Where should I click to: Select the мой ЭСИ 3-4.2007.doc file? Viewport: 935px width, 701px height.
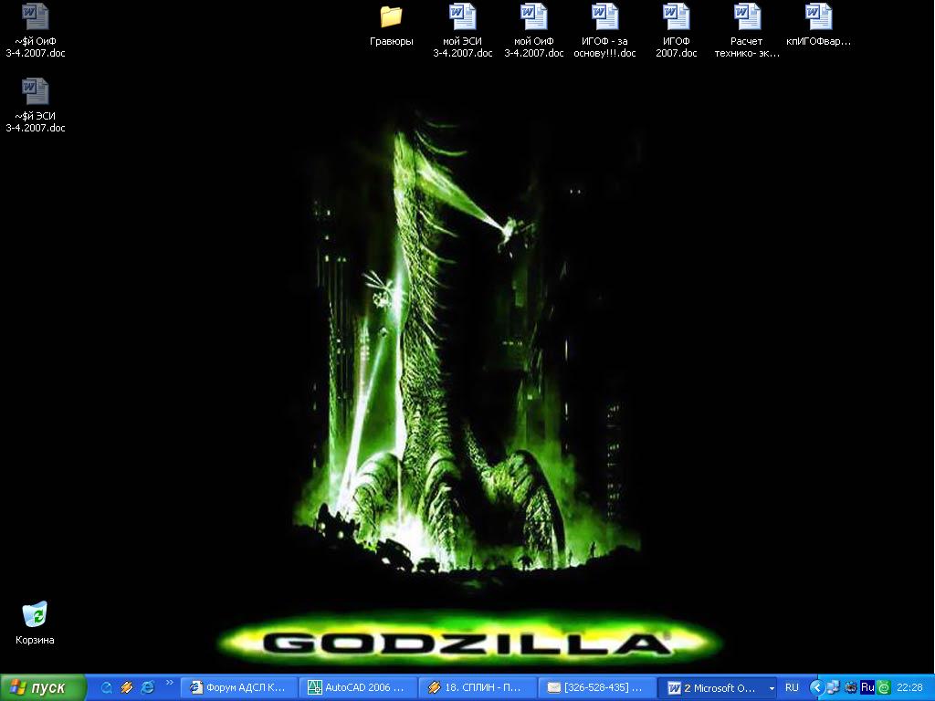(x=462, y=16)
